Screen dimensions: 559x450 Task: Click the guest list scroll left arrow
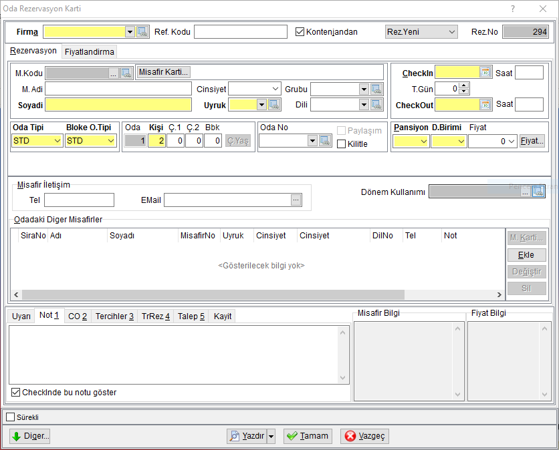pos(16,295)
